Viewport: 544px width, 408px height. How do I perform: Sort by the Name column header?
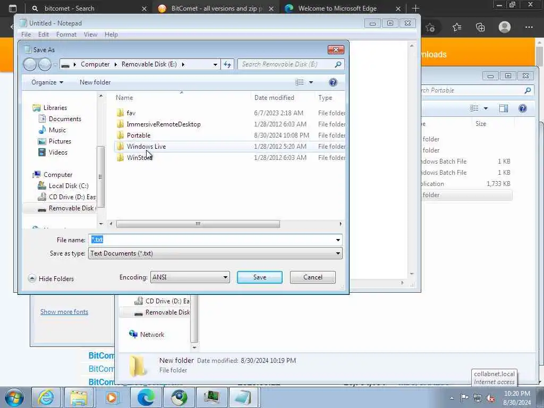(x=124, y=98)
